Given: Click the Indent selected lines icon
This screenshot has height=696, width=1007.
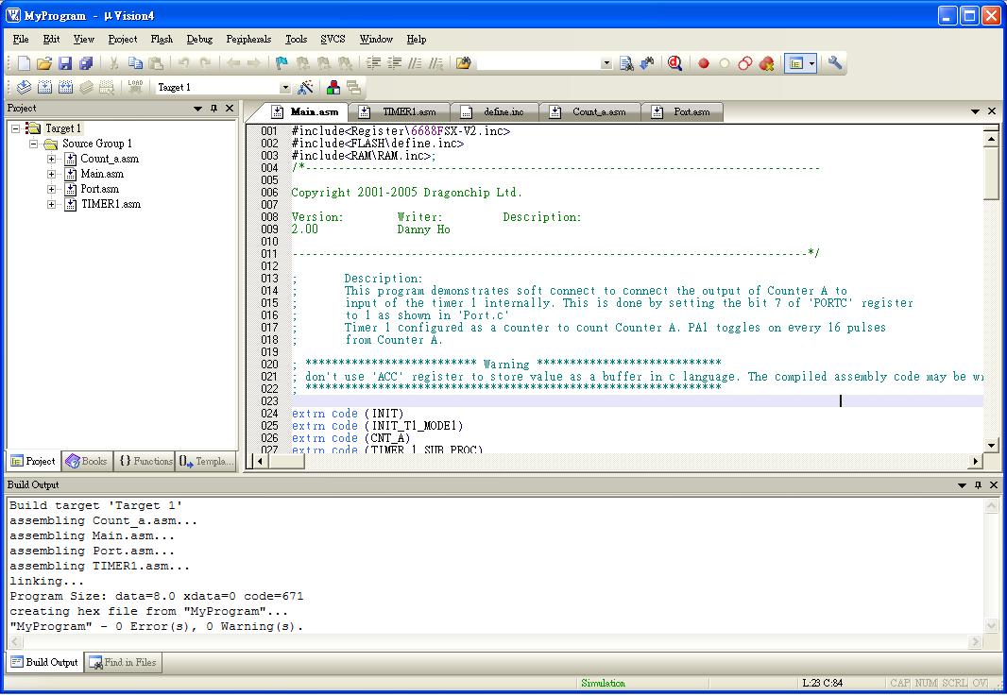Looking at the screenshot, I should [374, 63].
